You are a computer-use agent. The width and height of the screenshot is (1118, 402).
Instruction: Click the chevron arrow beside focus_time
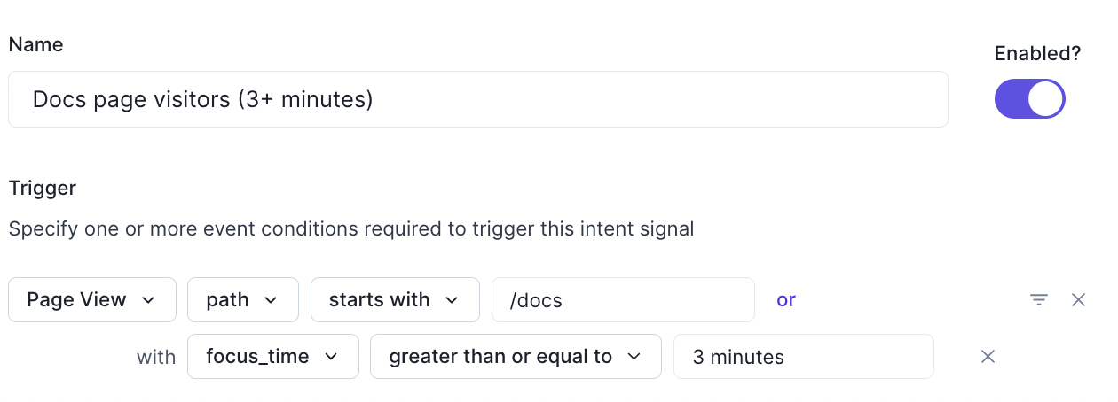coord(331,357)
